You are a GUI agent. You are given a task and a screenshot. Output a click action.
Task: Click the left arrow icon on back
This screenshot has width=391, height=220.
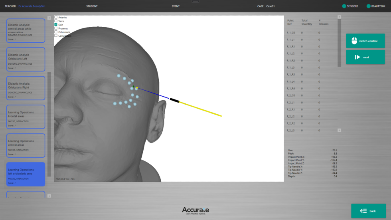[x=363, y=211]
